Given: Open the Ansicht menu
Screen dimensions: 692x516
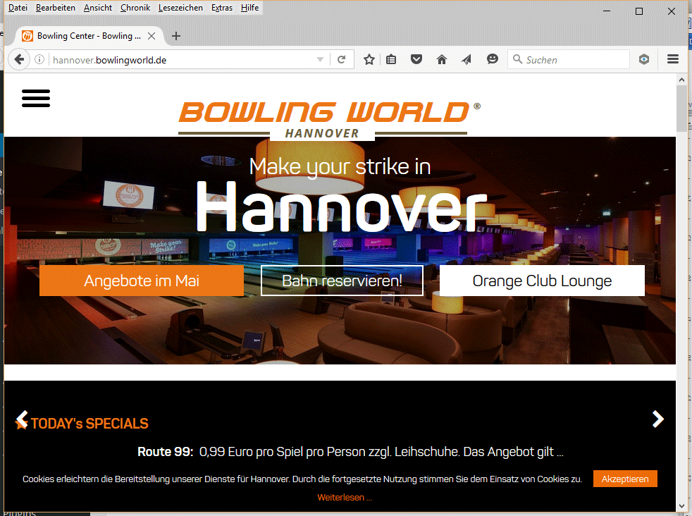Looking at the screenshot, I should 98,8.
